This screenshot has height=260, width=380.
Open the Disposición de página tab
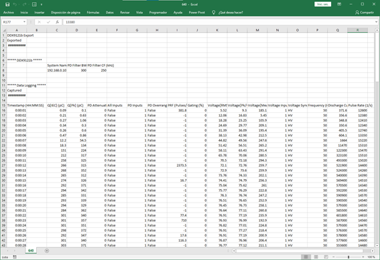coord(66,12)
